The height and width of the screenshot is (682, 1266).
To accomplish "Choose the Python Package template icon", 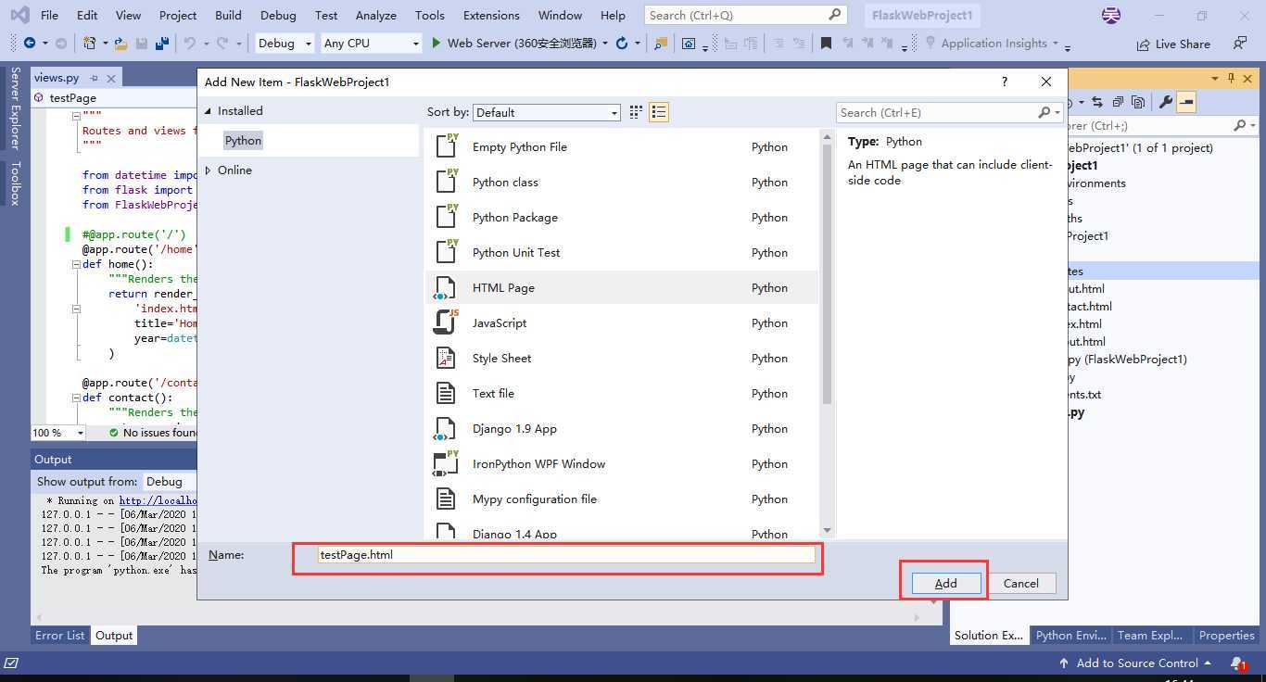I will click(446, 217).
